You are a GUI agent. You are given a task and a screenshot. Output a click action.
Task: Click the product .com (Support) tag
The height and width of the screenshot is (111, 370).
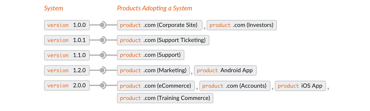151,55
